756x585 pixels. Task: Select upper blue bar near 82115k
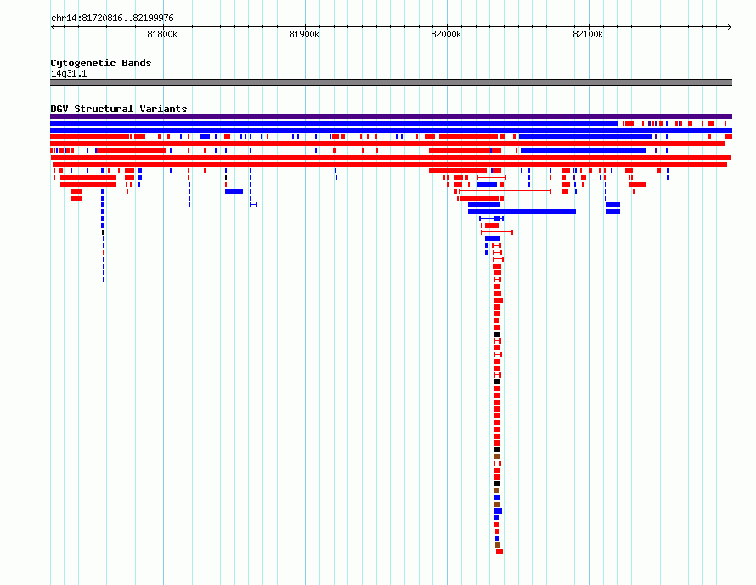(612, 205)
